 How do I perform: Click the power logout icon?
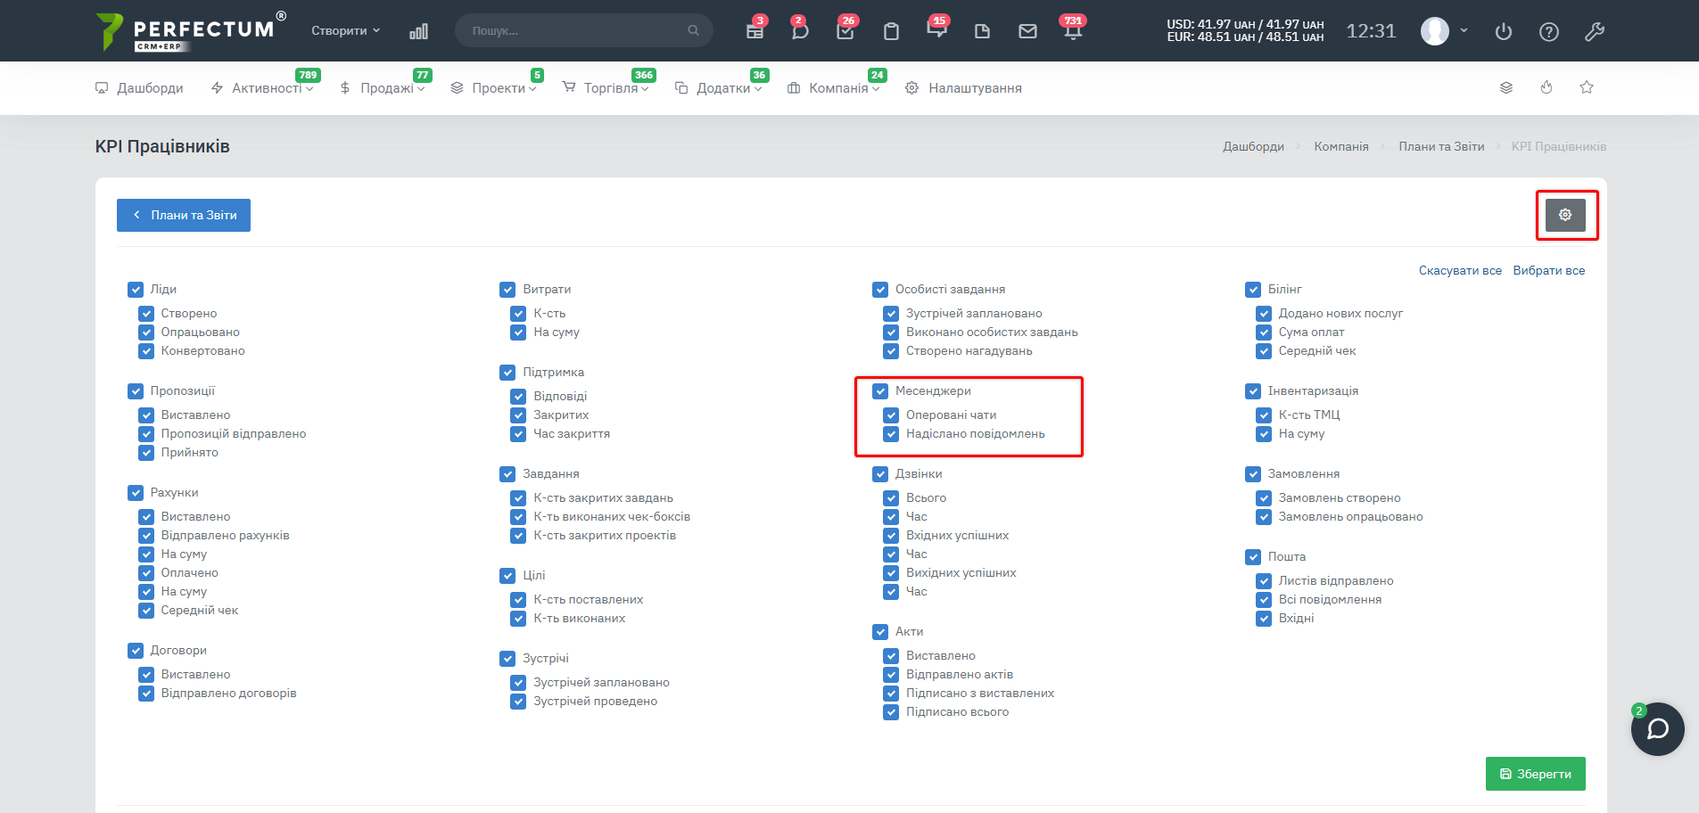(x=1504, y=31)
